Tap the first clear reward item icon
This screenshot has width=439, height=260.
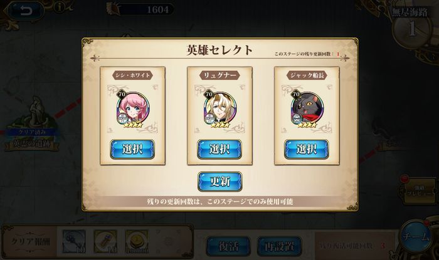tap(74, 242)
